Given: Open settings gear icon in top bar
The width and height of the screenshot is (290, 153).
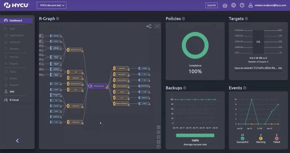Looking at the screenshot, I should tap(233, 5).
